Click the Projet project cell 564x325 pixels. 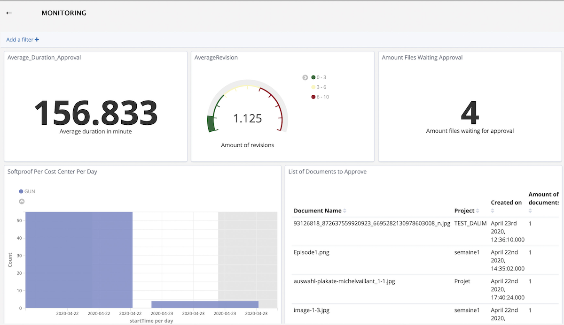pyautogui.click(x=462, y=281)
